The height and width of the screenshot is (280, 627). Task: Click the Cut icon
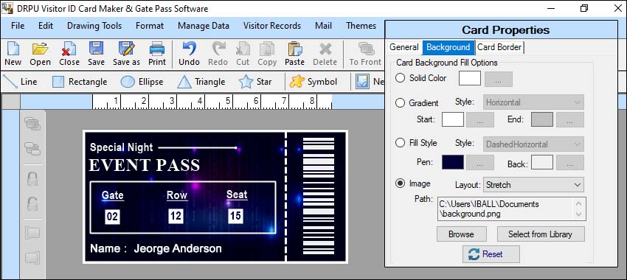click(x=243, y=54)
